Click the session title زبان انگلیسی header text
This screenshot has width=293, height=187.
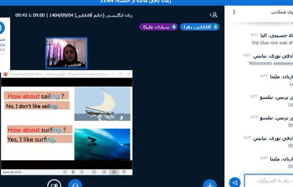pos(74,16)
